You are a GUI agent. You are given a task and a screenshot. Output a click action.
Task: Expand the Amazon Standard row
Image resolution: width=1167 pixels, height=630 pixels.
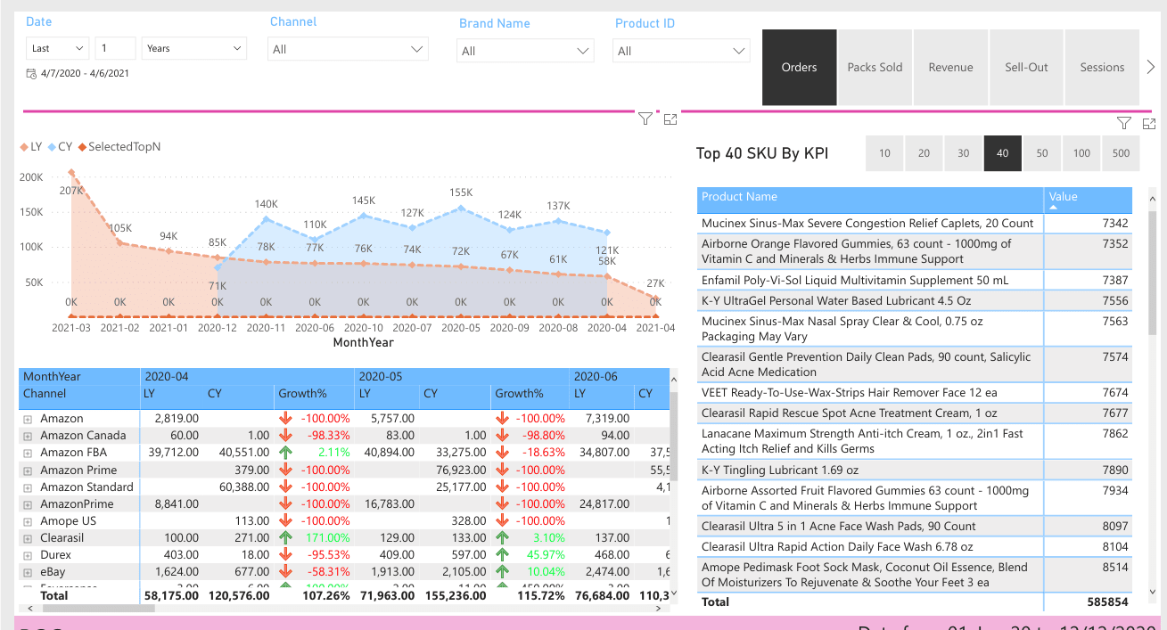coord(28,487)
